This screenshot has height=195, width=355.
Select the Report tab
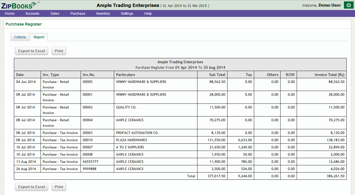39,37
